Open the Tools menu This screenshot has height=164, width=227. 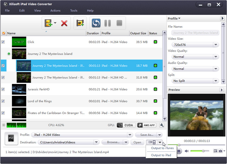[74, 11]
